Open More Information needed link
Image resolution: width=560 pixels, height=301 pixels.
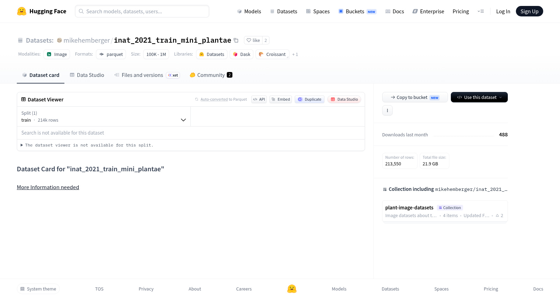pyautogui.click(x=48, y=187)
